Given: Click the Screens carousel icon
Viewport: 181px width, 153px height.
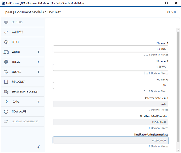Looking at the screenshot, I should tap(6, 22).
